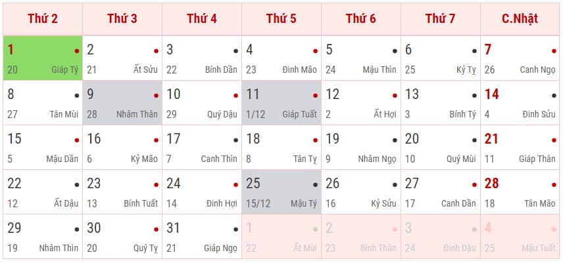This screenshot has height=263, width=563.
Task: Click the black dot beside day 19
Action: (395, 140)
